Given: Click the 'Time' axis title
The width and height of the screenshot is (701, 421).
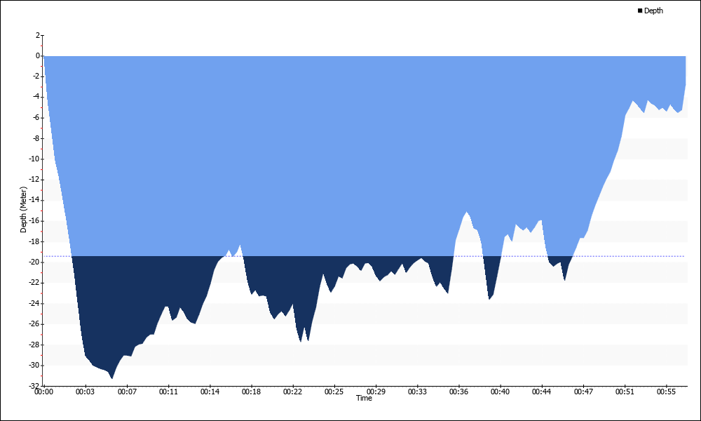Looking at the screenshot, I should coord(364,398).
